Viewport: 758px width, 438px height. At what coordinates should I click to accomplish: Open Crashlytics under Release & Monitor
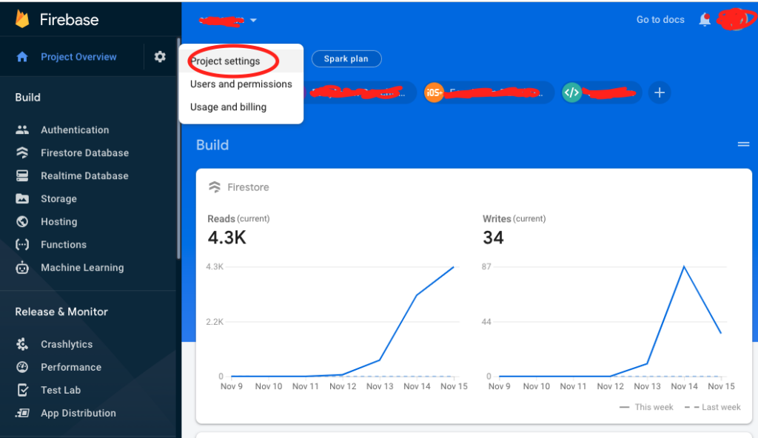[x=66, y=343]
